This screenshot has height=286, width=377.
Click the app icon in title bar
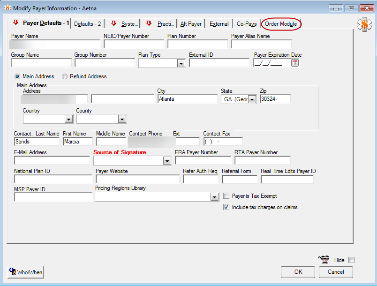(x=7, y=8)
